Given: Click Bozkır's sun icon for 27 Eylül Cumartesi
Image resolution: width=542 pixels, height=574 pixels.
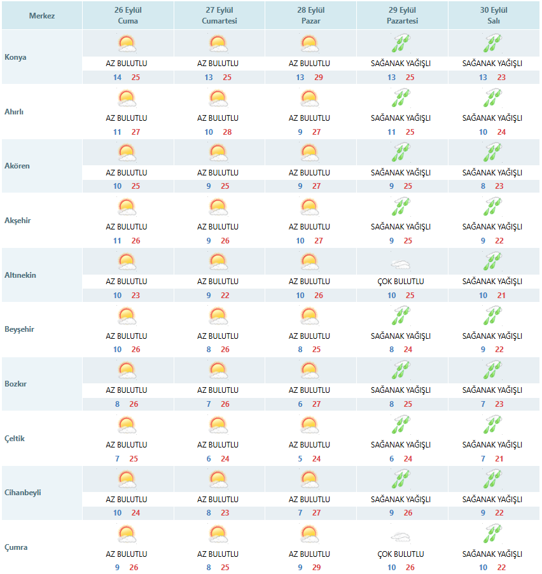Looking at the screenshot, I should (218, 371).
